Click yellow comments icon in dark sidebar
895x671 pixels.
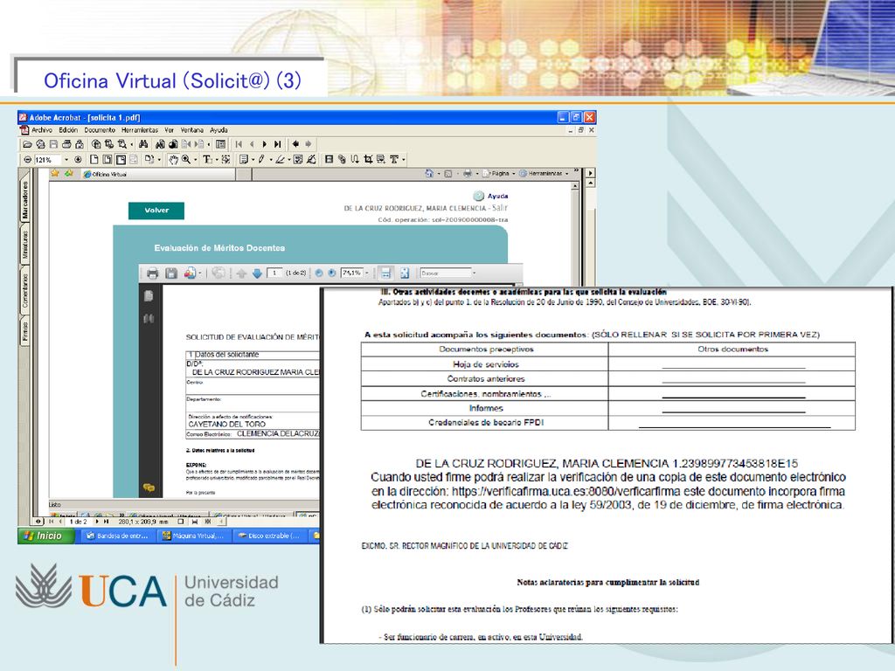[x=149, y=488]
